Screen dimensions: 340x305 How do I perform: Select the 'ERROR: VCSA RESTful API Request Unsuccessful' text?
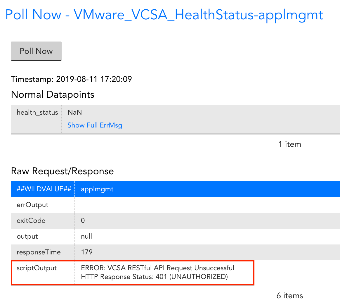(157, 268)
